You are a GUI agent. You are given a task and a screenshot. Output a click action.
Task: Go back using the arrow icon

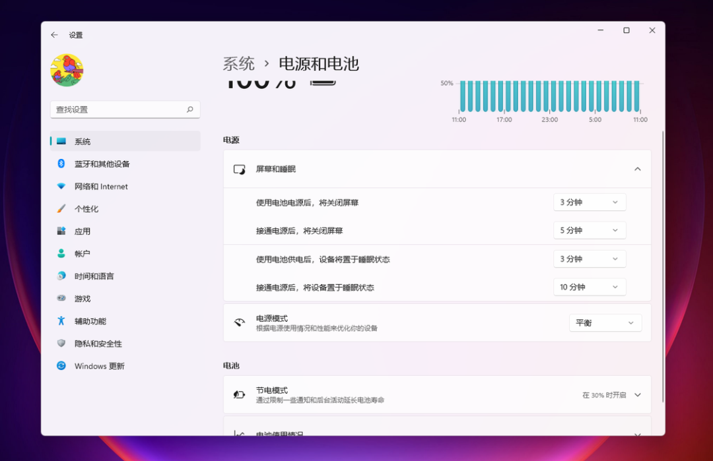[x=55, y=35]
